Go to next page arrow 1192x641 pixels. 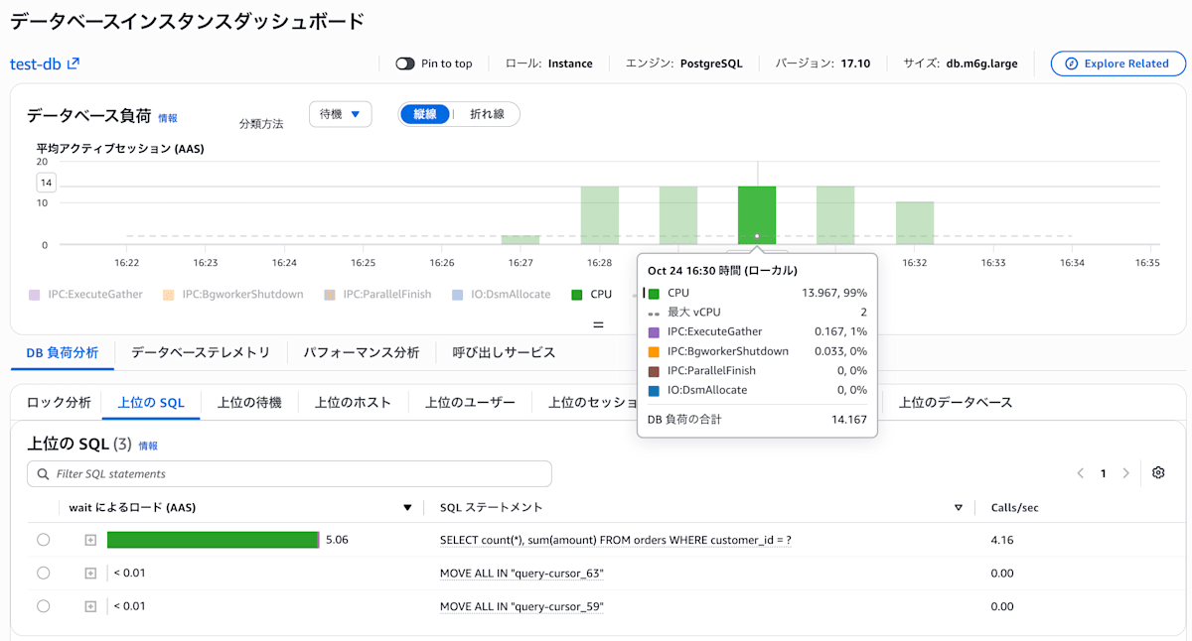1125,473
